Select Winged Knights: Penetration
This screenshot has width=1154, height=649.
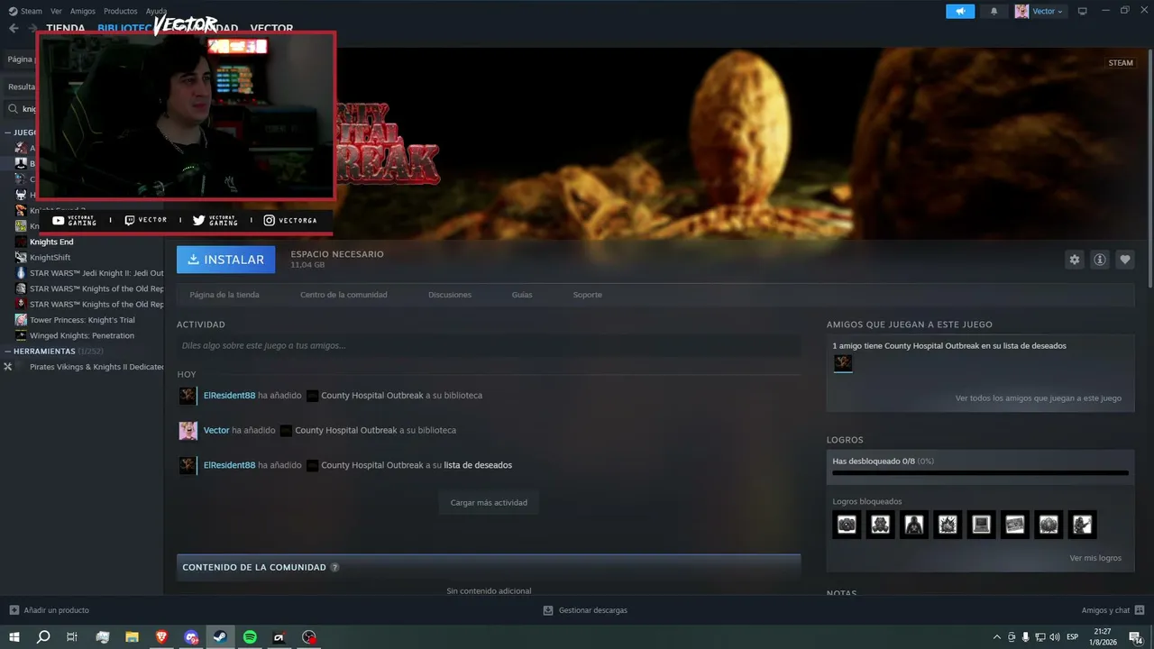(x=82, y=335)
